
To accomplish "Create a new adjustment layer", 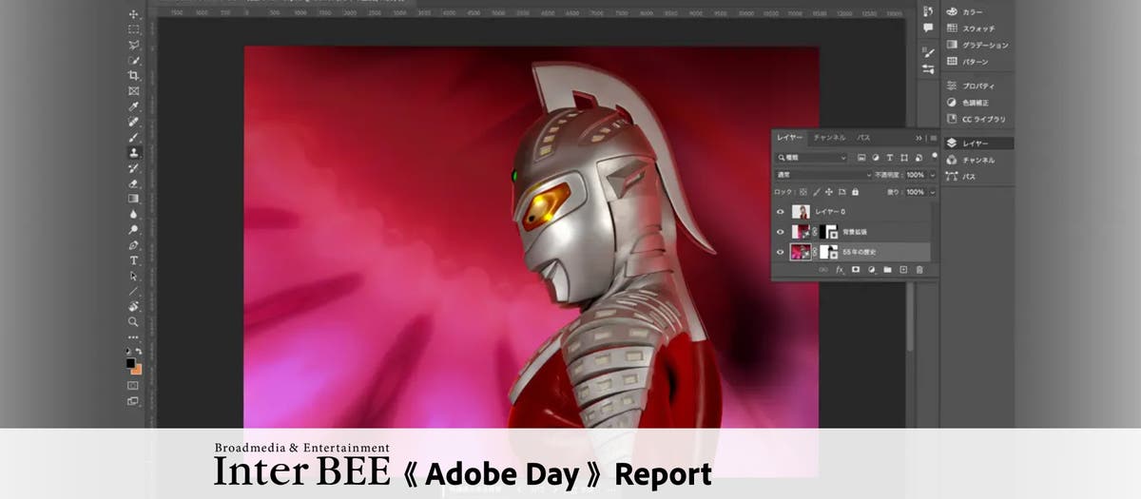I will point(871,270).
